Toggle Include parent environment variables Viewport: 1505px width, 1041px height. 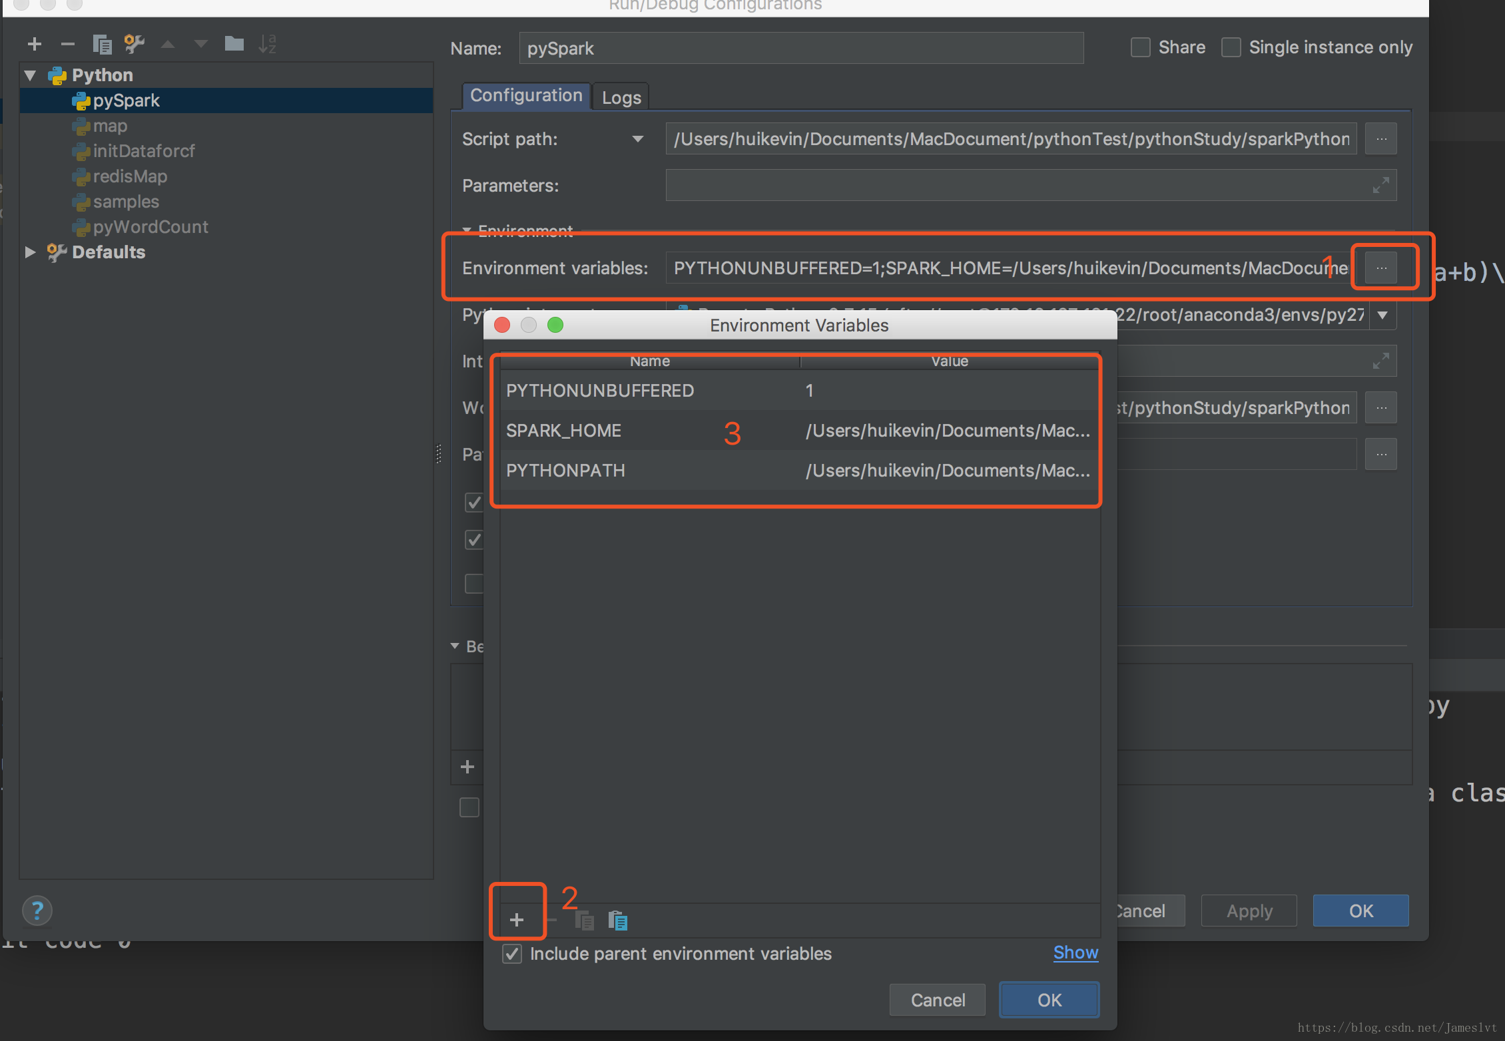pyautogui.click(x=512, y=954)
